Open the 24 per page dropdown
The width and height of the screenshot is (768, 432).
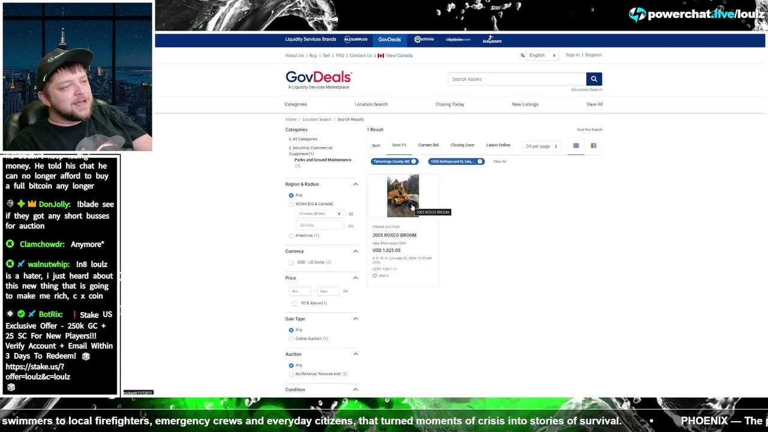pyautogui.click(x=541, y=146)
